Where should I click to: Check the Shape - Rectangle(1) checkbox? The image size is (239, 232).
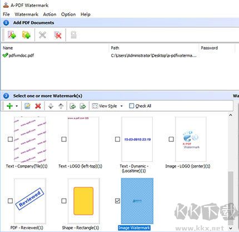(64, 201)
